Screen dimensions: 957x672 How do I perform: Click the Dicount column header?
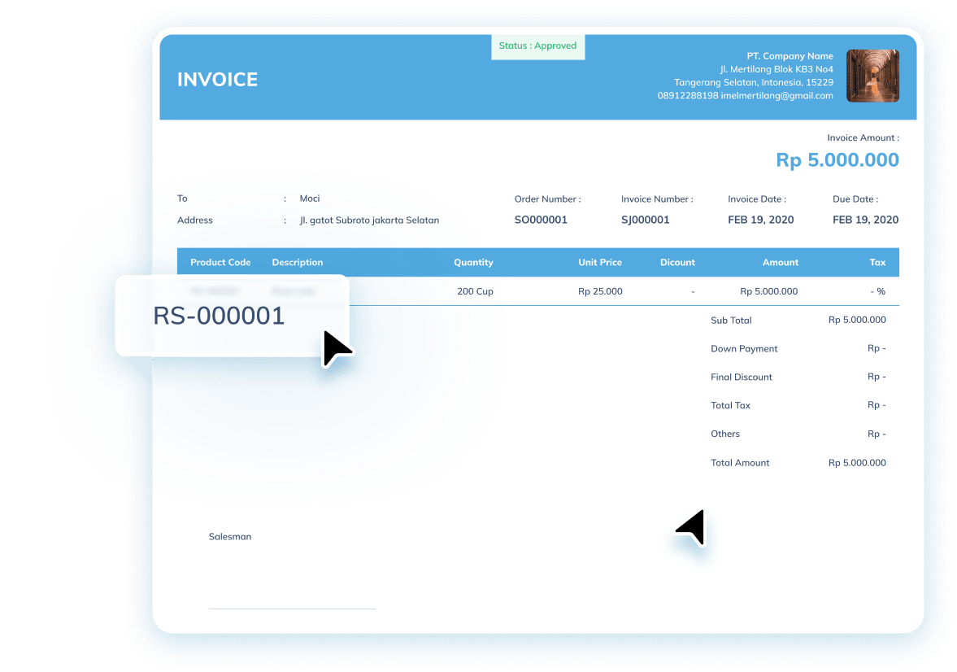pyautogui.click(x=677, y=263)
